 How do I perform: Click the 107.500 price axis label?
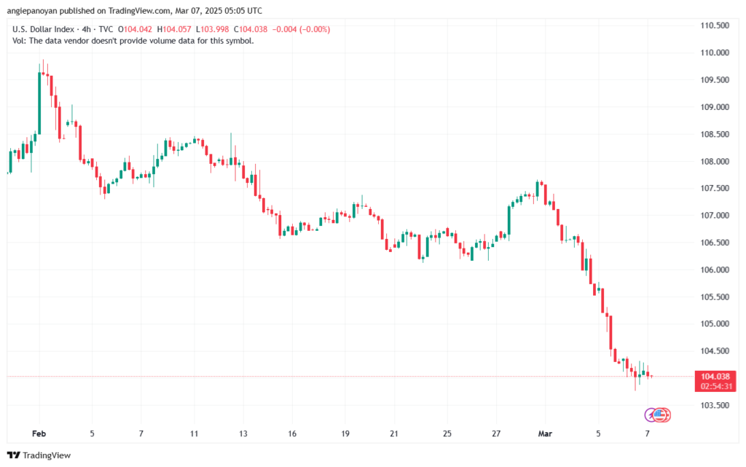click(x=715, y=188)
